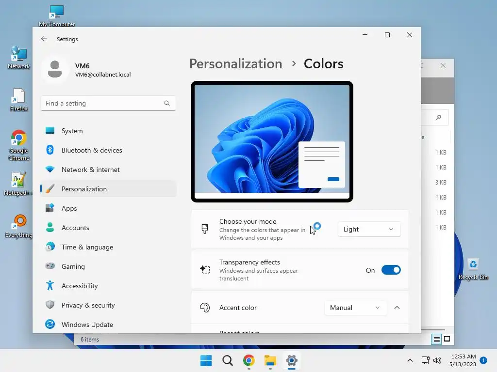Select the Everything desktop shortcut
Screen dimensions: 497x372
pos(19,226)
